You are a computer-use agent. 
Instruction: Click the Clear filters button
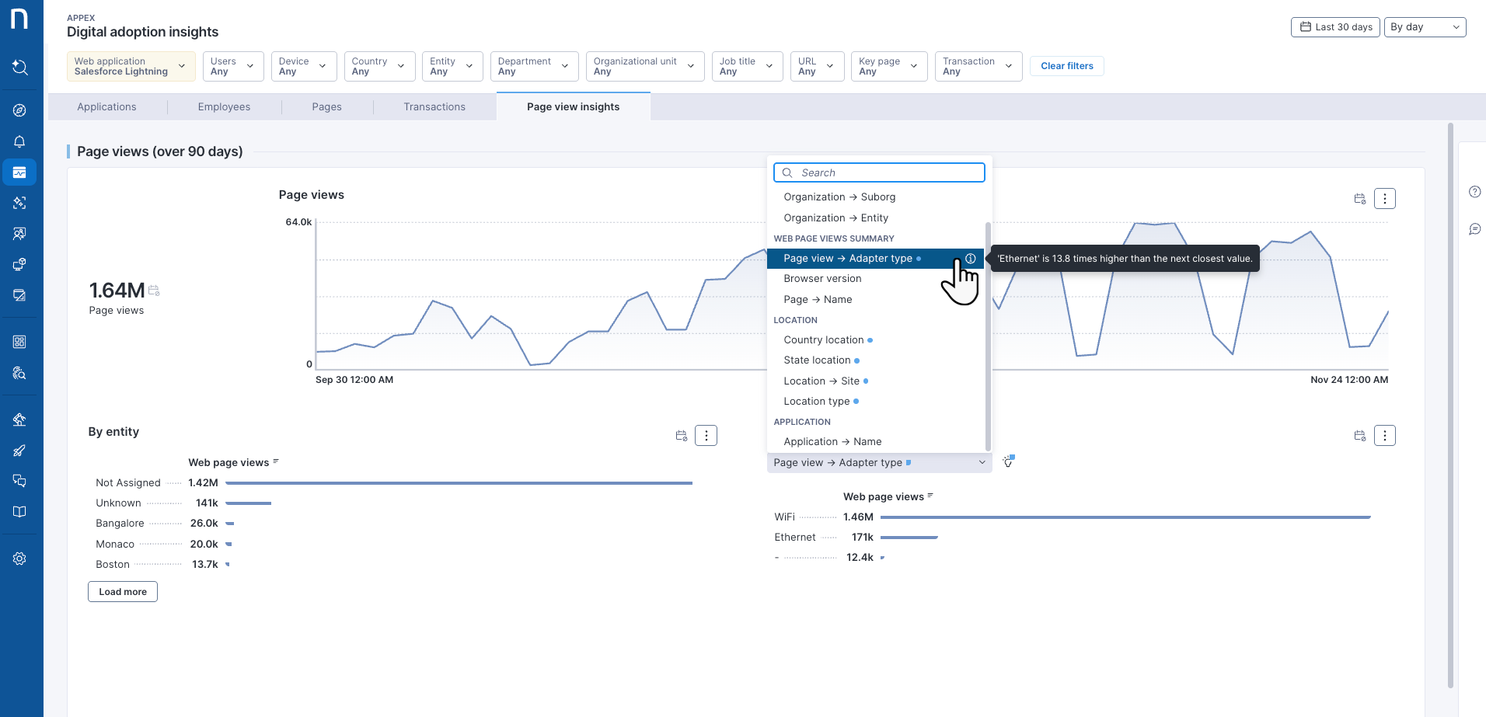[1066, 66]
